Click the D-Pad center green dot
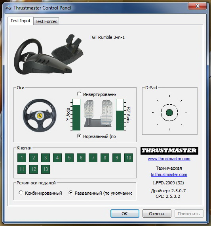 169,113
